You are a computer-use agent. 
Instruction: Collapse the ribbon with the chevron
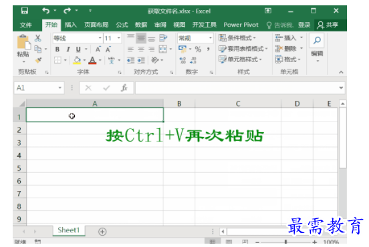coord(341,72)
